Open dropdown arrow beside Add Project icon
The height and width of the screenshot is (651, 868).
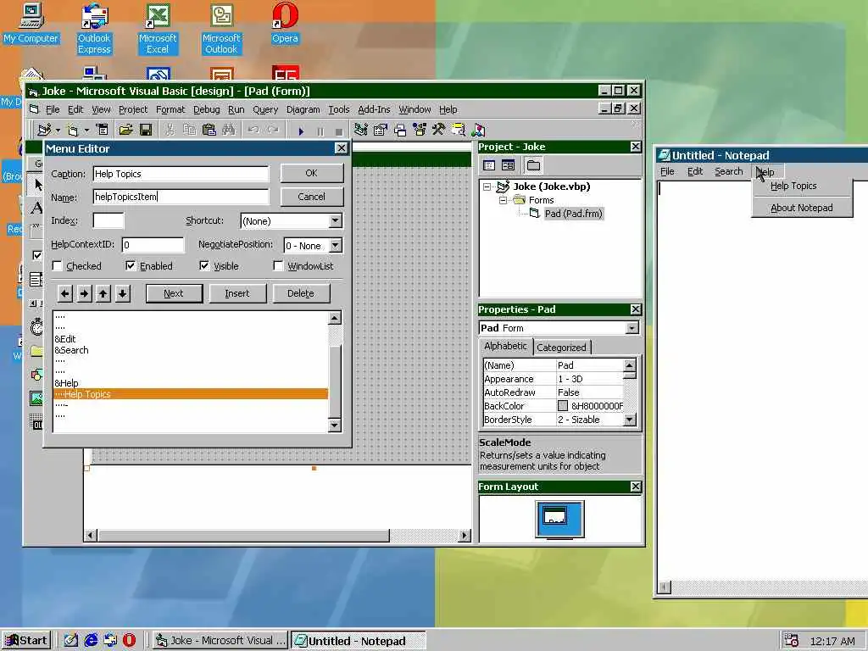[58, 131]
